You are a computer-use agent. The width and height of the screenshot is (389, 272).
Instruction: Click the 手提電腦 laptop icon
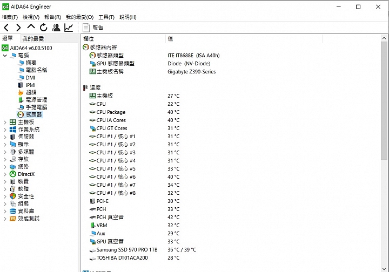pos(21,107)
